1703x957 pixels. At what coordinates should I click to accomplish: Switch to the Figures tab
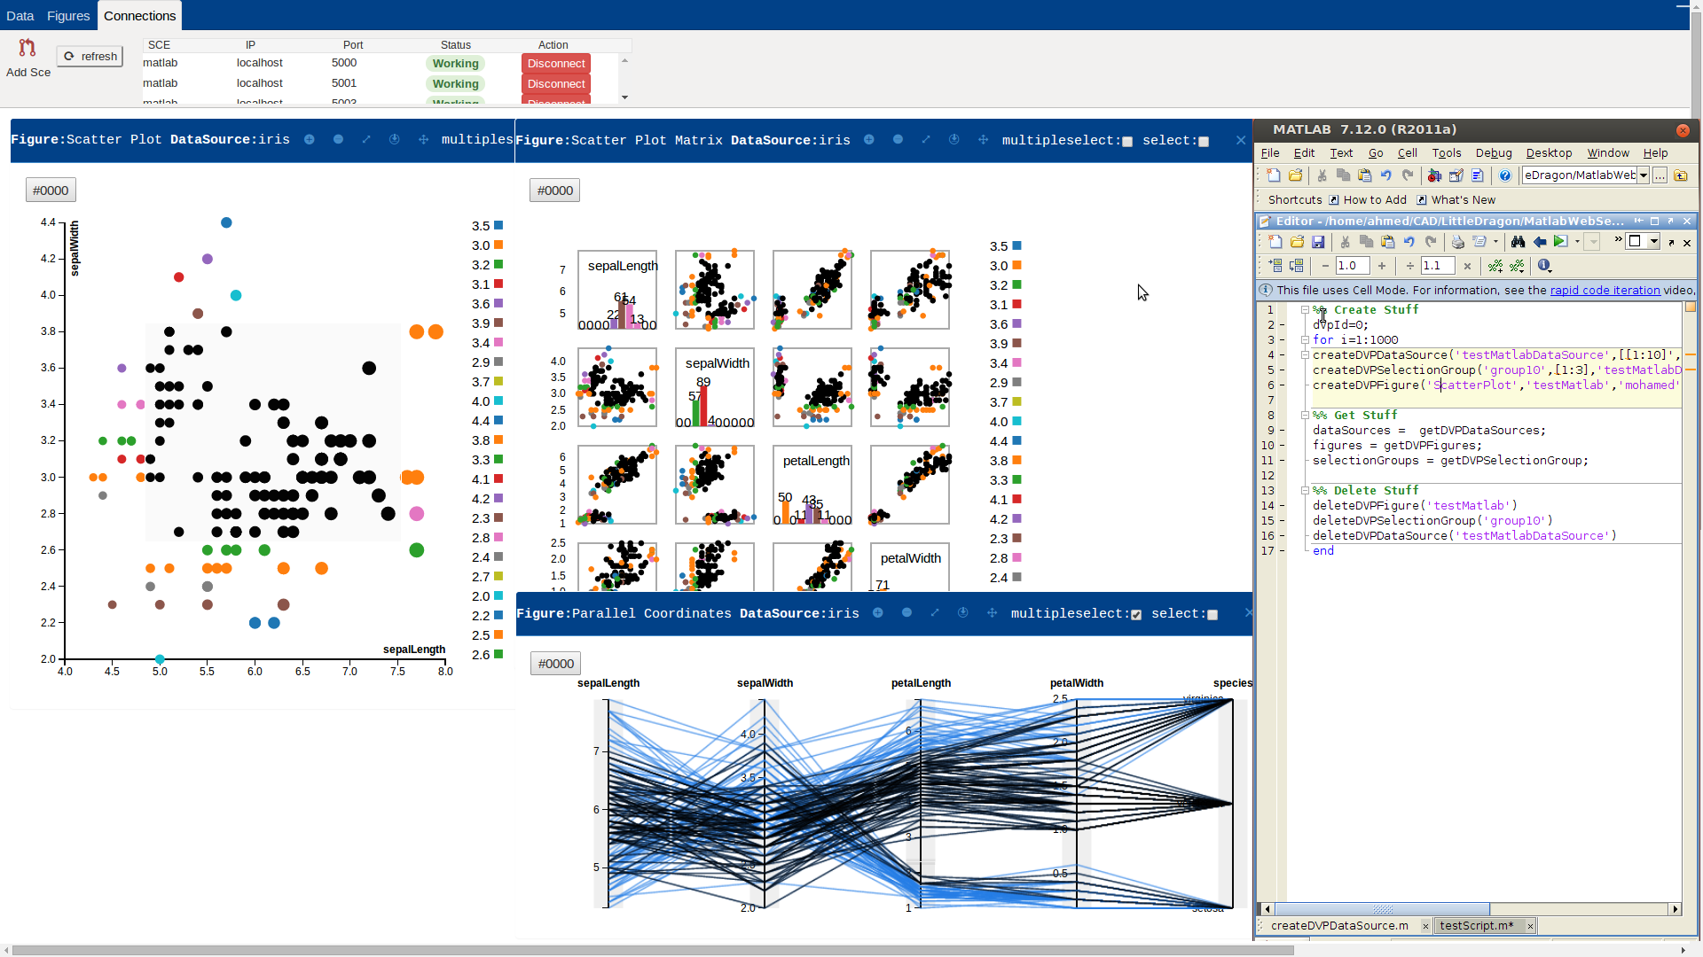tap(68, 16)
